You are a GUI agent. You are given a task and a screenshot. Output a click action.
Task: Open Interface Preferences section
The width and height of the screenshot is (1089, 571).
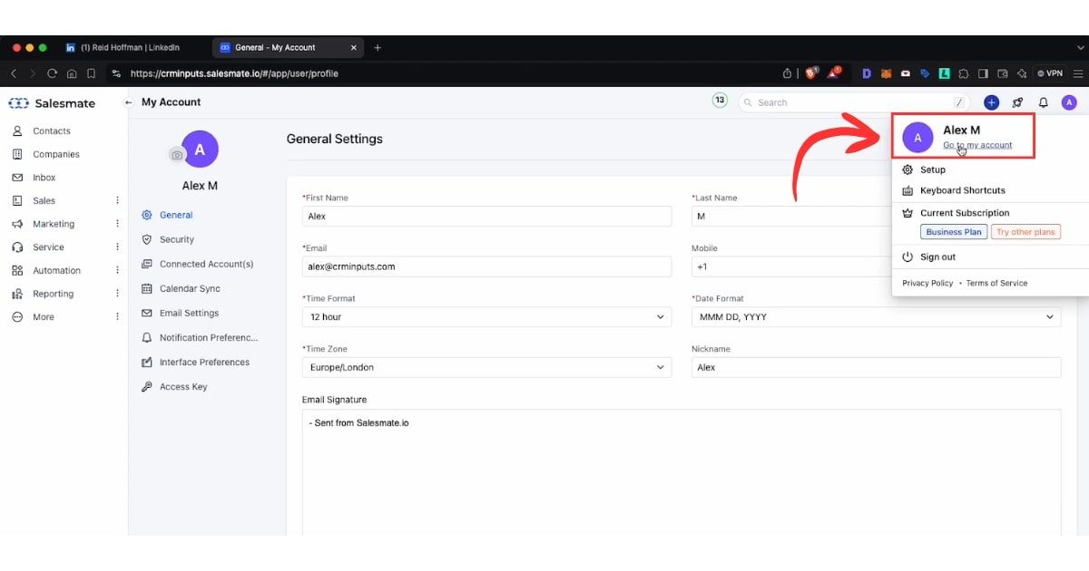(204, 362)
